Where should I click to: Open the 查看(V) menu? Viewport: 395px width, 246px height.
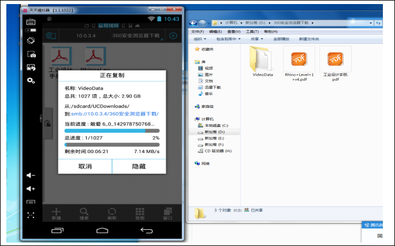(234, 32)
